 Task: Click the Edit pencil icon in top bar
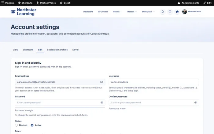pyautogui.click(x=205, y=3)
